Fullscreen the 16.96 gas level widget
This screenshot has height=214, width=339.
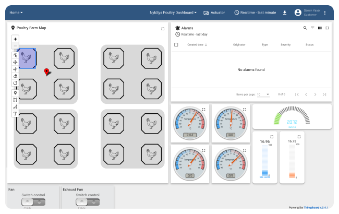pos(272,137)
